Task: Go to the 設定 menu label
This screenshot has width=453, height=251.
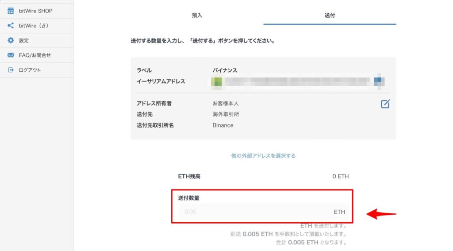Action: pyautogui.click(x=24, y=40)
